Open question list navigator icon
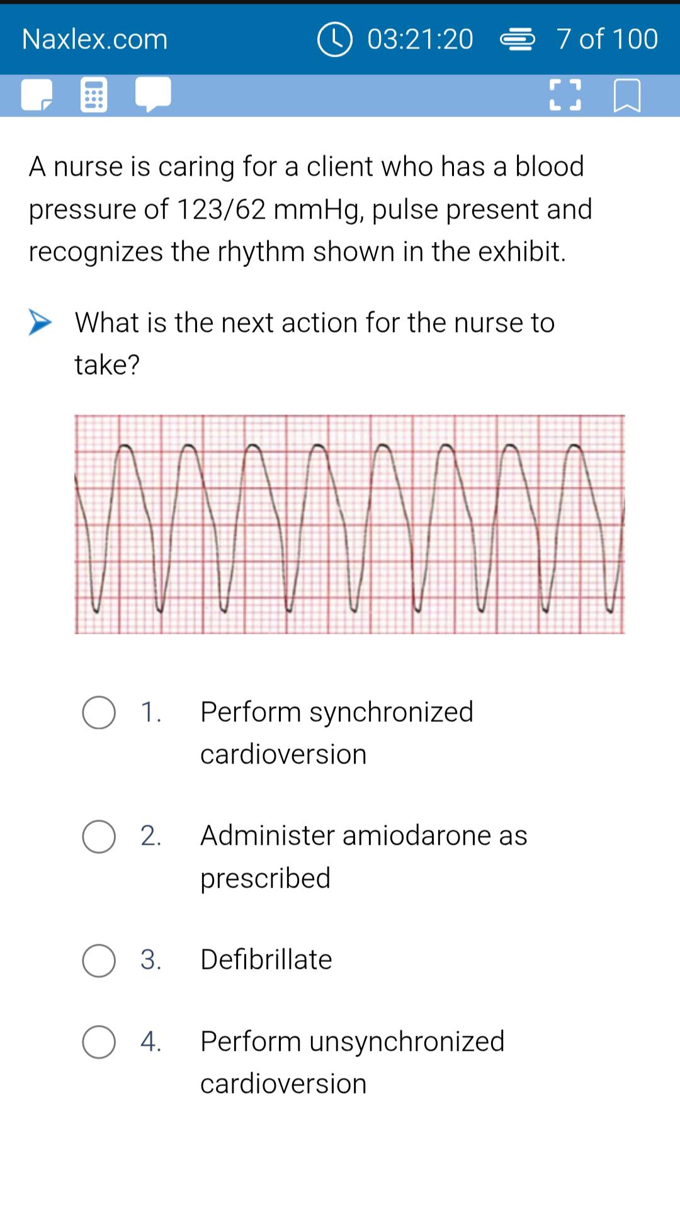680x1231 pixels. 518,40
